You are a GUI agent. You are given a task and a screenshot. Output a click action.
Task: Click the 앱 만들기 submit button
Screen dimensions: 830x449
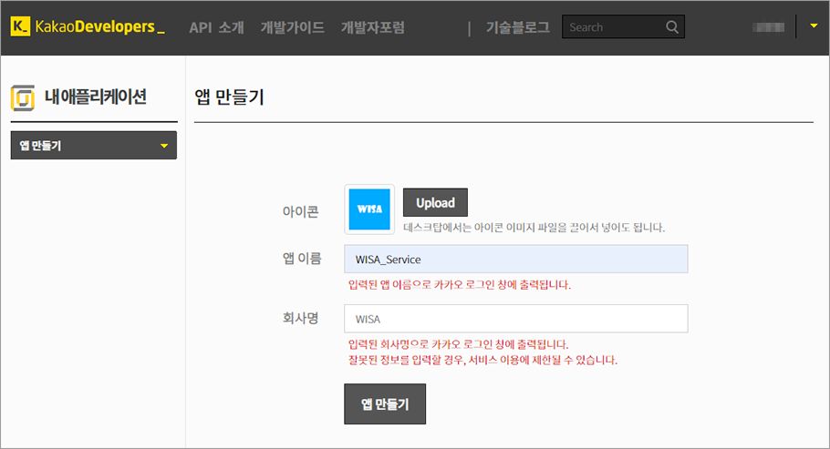point(385,404)
